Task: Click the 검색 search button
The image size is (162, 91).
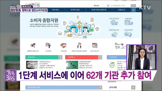Action: [x=133, y=6]
